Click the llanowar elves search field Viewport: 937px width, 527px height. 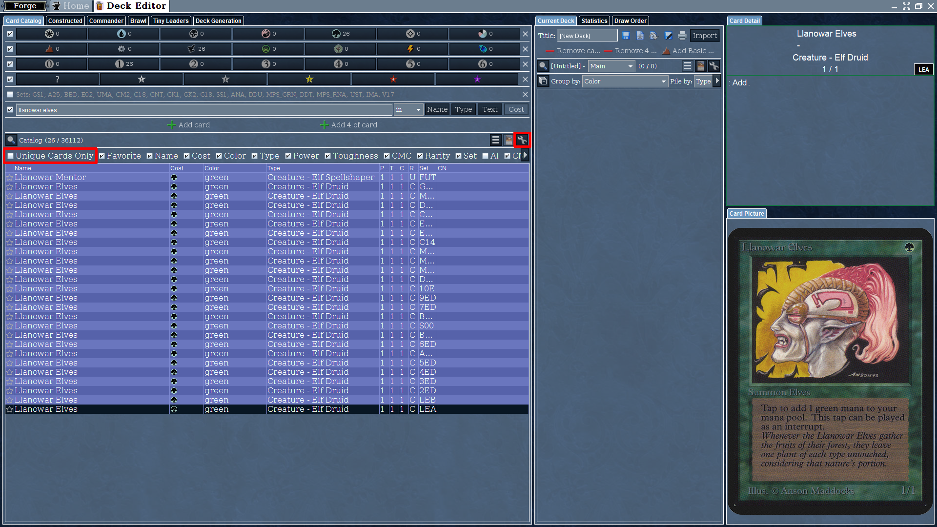(x=204, y=110)
